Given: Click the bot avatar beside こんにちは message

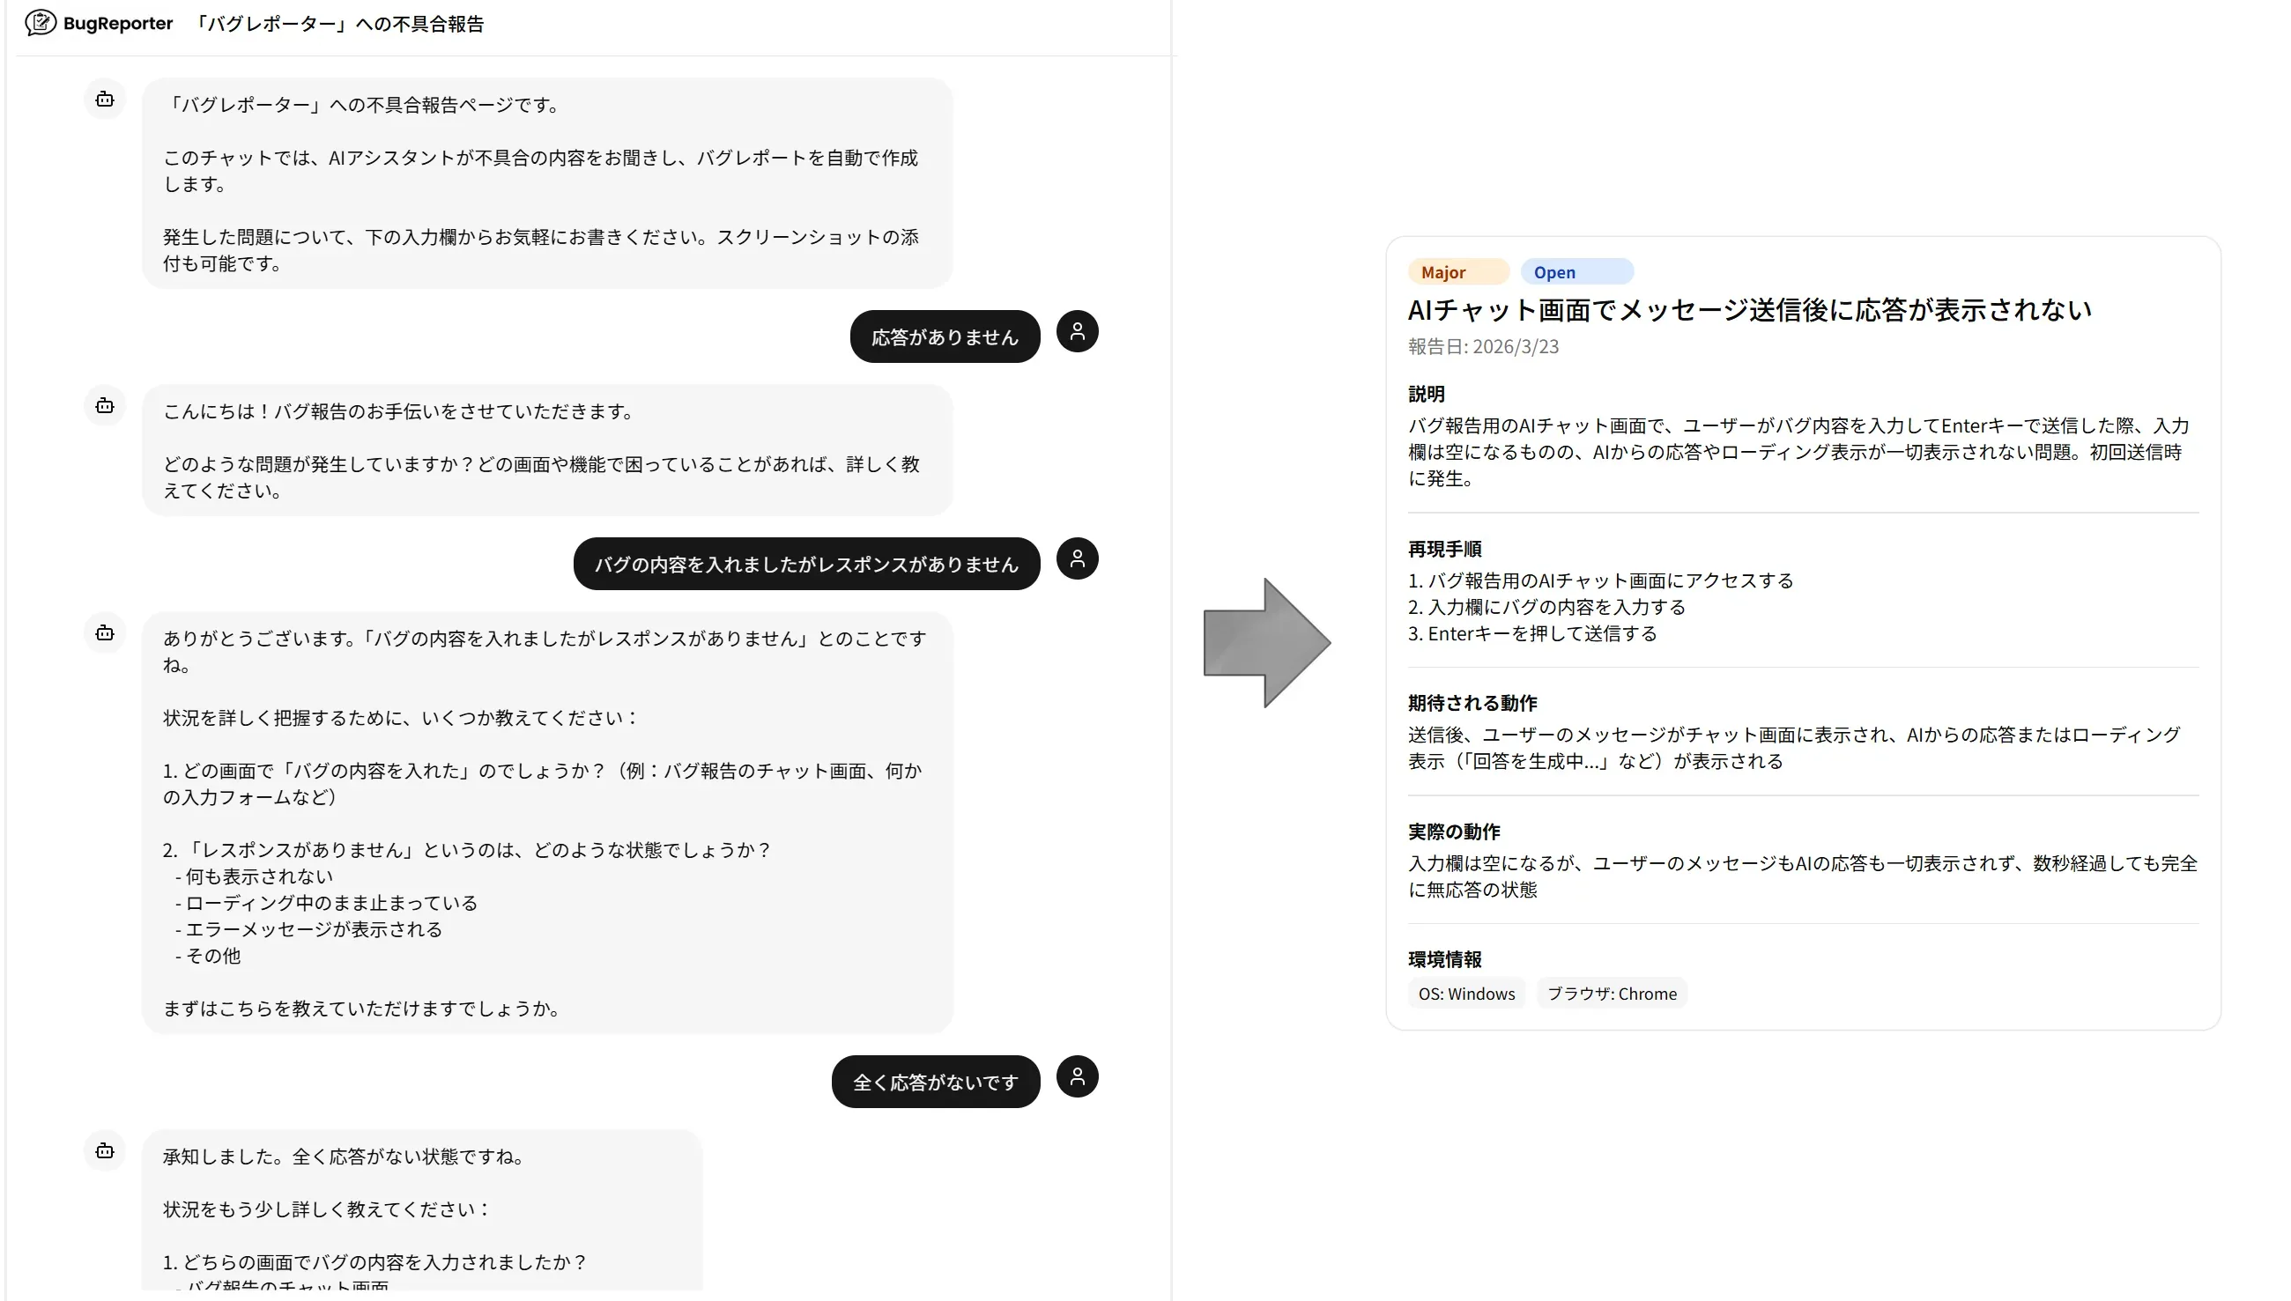Looking at the screenshot, I should 105,406.
